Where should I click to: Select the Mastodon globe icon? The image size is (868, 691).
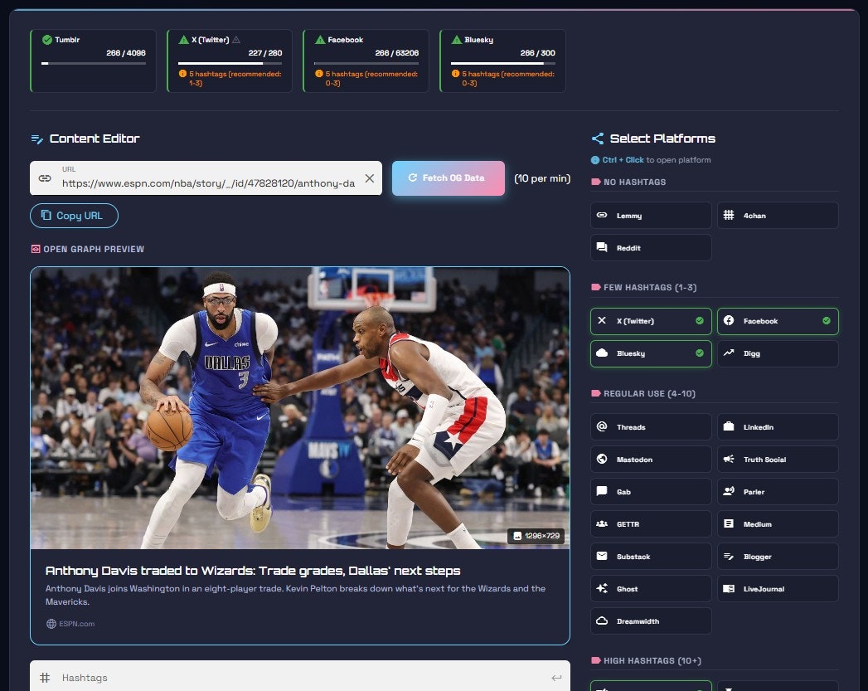[601, 459]
